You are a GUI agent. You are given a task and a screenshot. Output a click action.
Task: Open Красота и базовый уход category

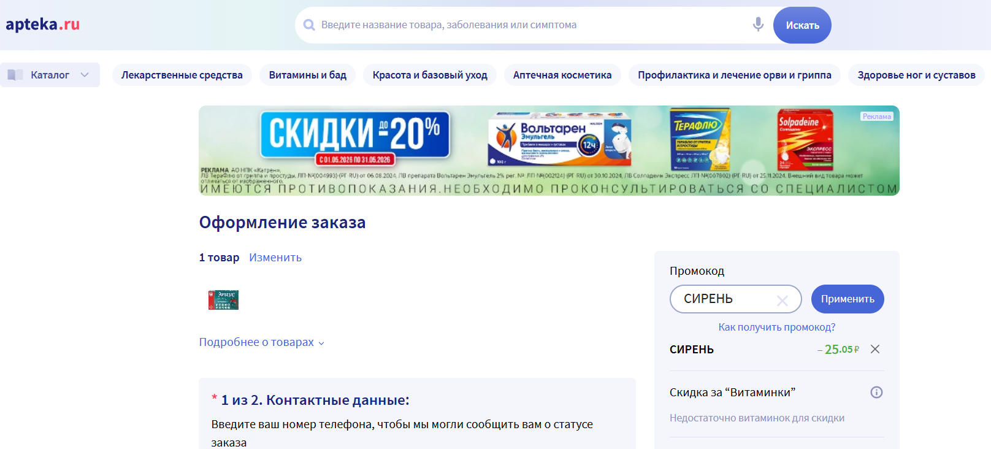(430, 75)
